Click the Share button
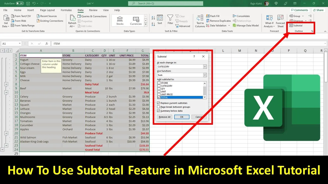 click(x=318, y=10)
